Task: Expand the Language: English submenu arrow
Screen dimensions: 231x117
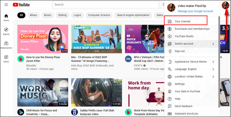Action: [213, 69]
